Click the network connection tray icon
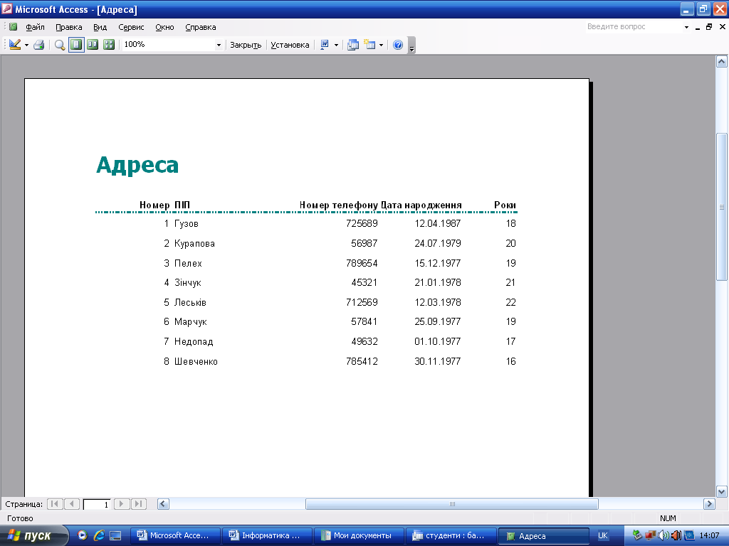This screenshot has height=546, width=729. [651, 535]
